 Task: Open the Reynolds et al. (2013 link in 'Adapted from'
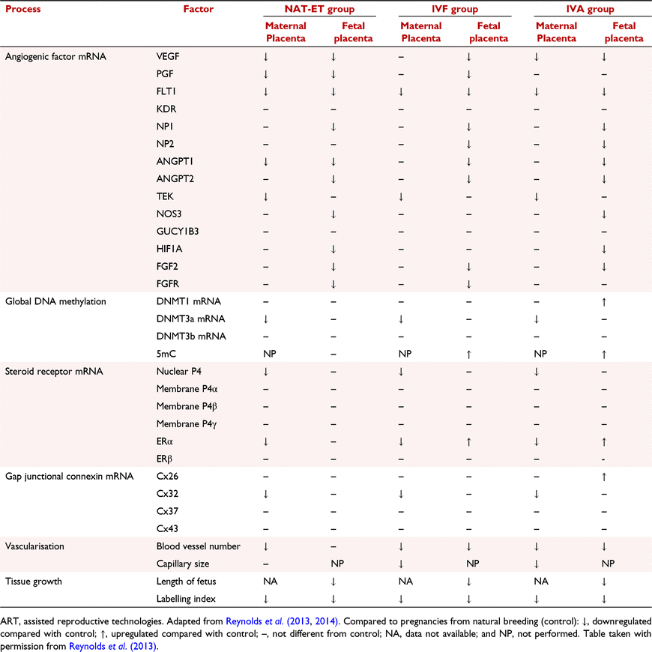pyautogui.click(x=268, y=621)
